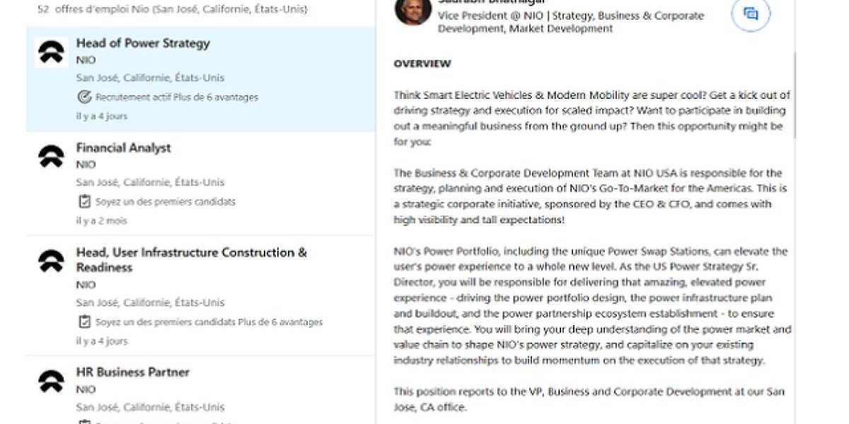
Task: Select the HR Business Partner job title
Action: pos(133,372)
